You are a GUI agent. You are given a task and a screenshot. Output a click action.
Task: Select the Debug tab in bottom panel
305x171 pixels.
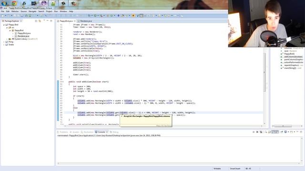114,132
